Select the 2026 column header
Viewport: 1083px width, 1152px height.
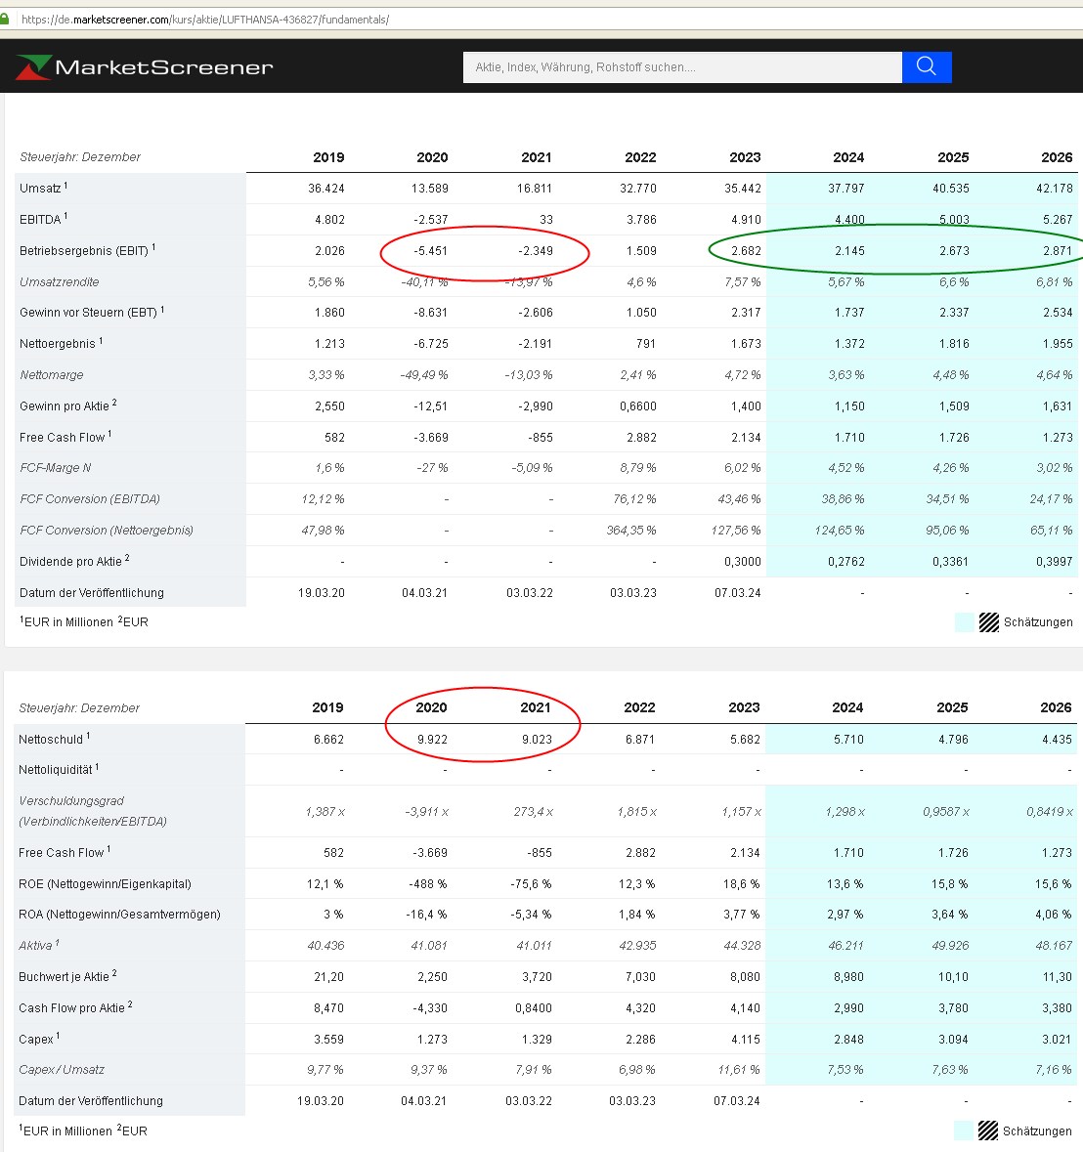(x=1056, y=156)
